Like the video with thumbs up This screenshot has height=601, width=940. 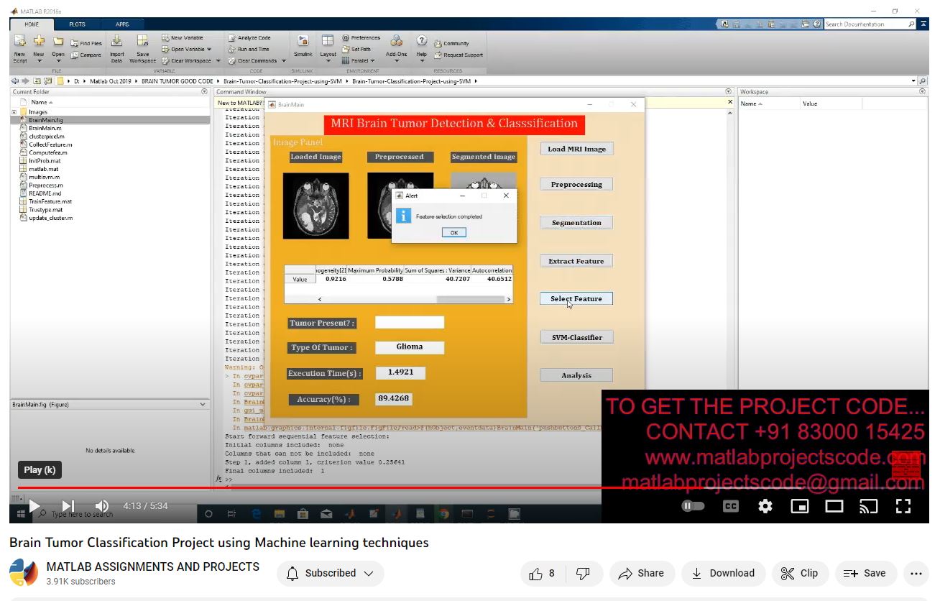click(542, 573)
